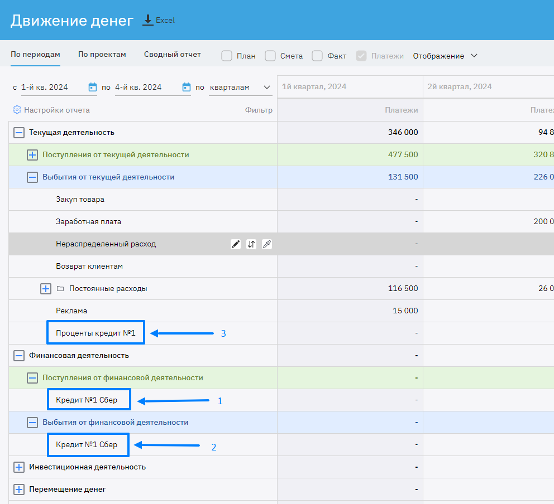Viewport: 554px width, 504px height.
Task: Open the end period calendar picker
Action: point(187,87)
